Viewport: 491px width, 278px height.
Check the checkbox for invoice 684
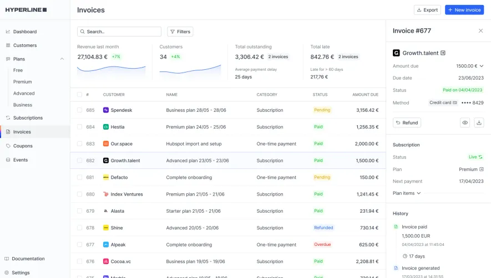pyautogui.click(x=79, y=127)
